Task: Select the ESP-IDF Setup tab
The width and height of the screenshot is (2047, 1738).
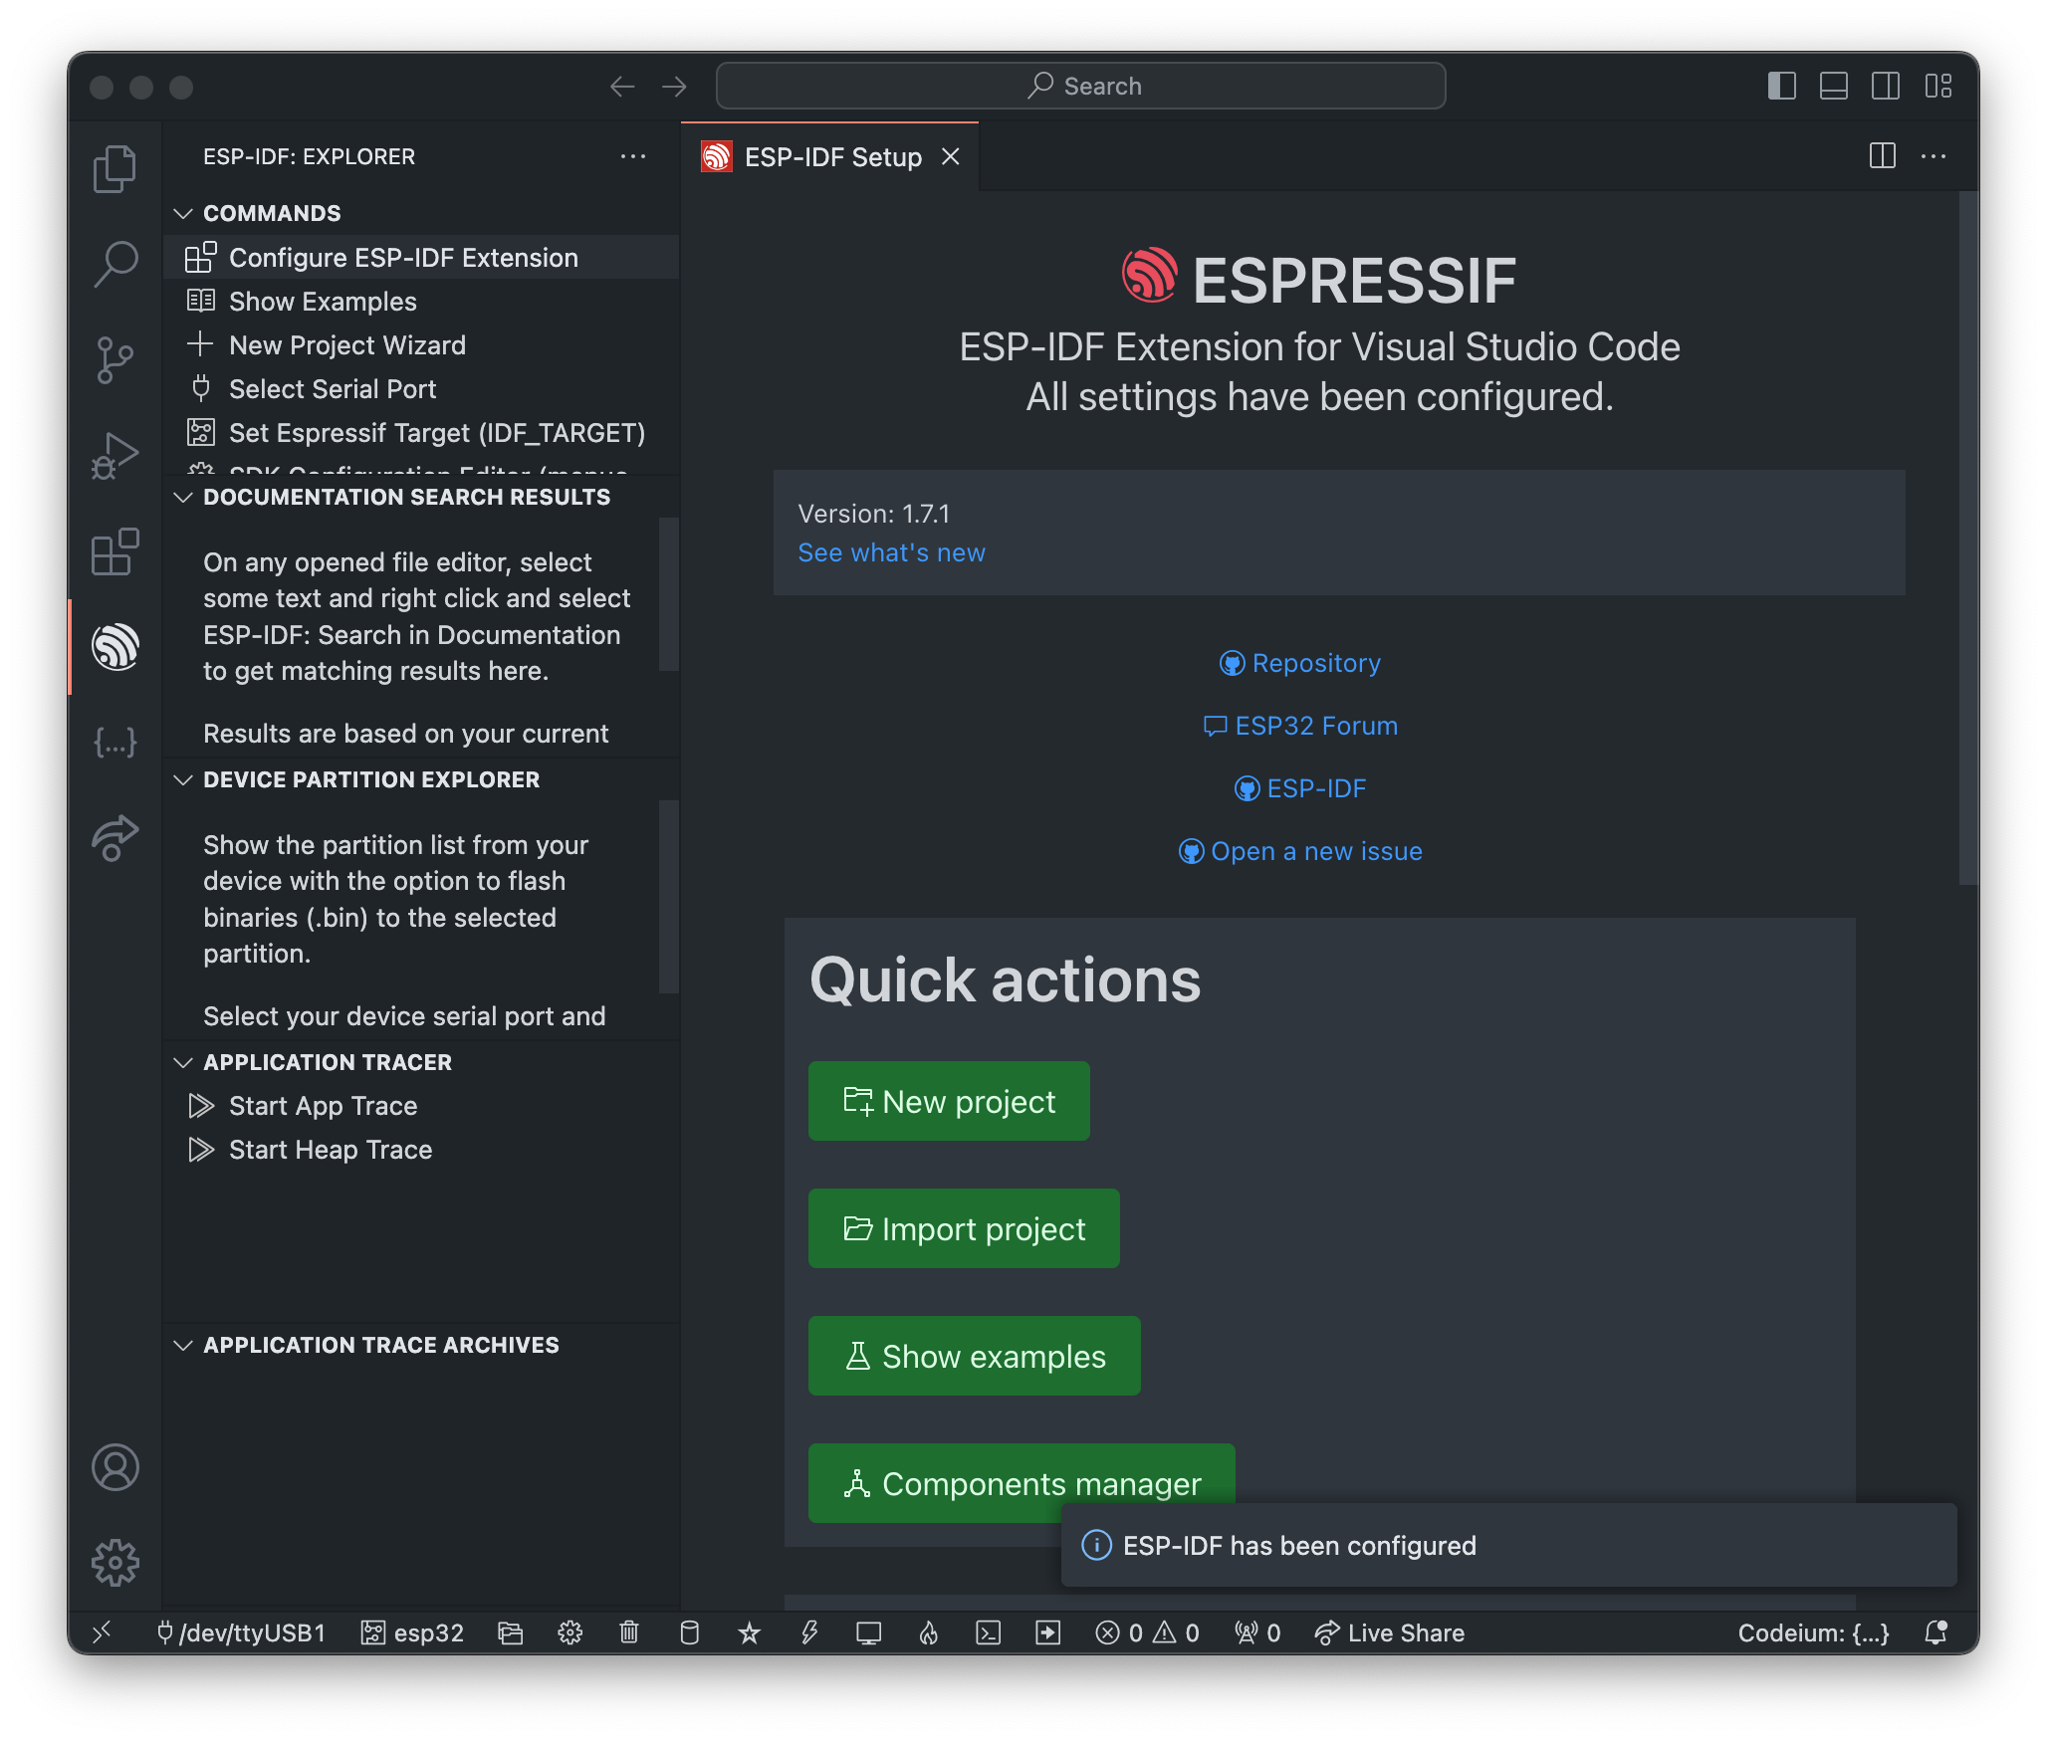Action: click(832, 157)
